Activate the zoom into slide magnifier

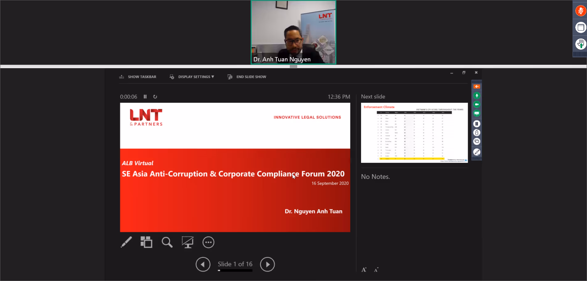click(167, 242)
